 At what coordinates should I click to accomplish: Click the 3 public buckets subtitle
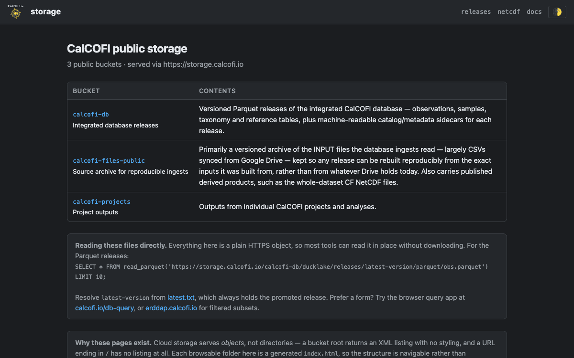coord(155,64)
